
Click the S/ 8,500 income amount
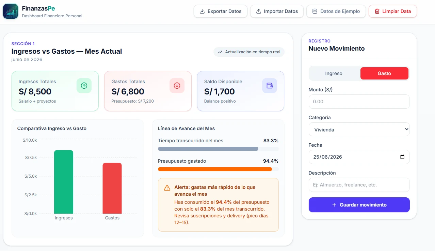35,91
